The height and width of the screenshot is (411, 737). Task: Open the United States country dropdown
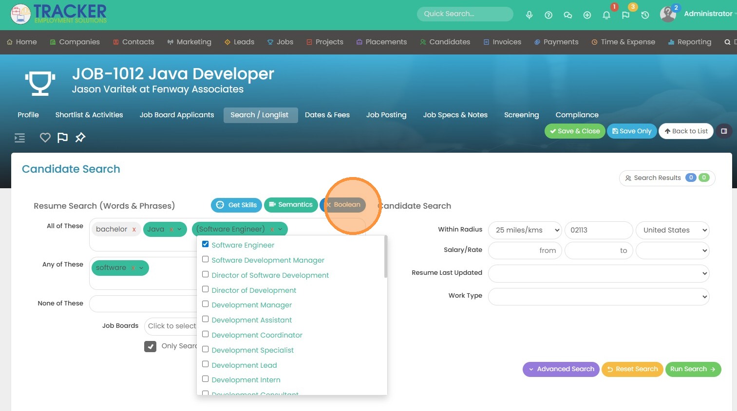672,230
